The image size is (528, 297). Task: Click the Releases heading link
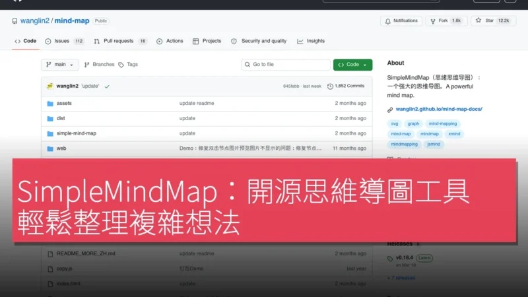click(x=400, y=244)
